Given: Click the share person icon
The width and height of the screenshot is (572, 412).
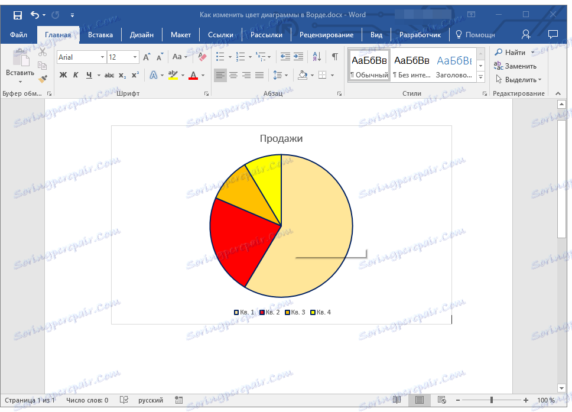Looking at the screenshot, I should pyautogui.click(x=526, y=35).
